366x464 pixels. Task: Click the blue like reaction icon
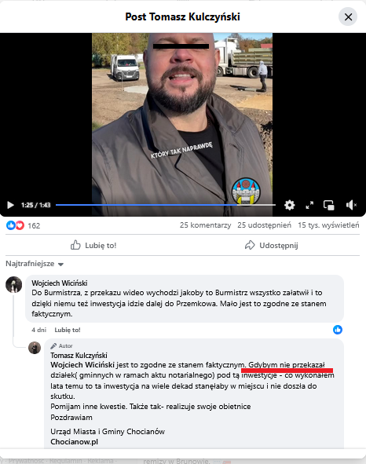[11, 225]
